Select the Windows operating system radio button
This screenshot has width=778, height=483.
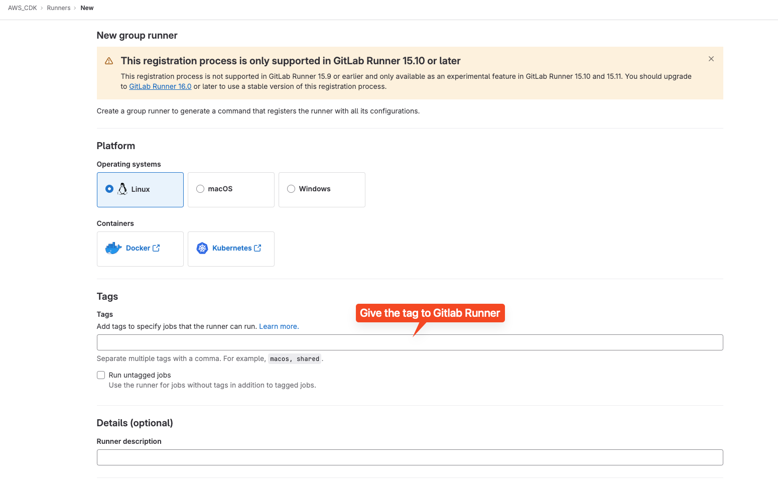coord(291,189)
